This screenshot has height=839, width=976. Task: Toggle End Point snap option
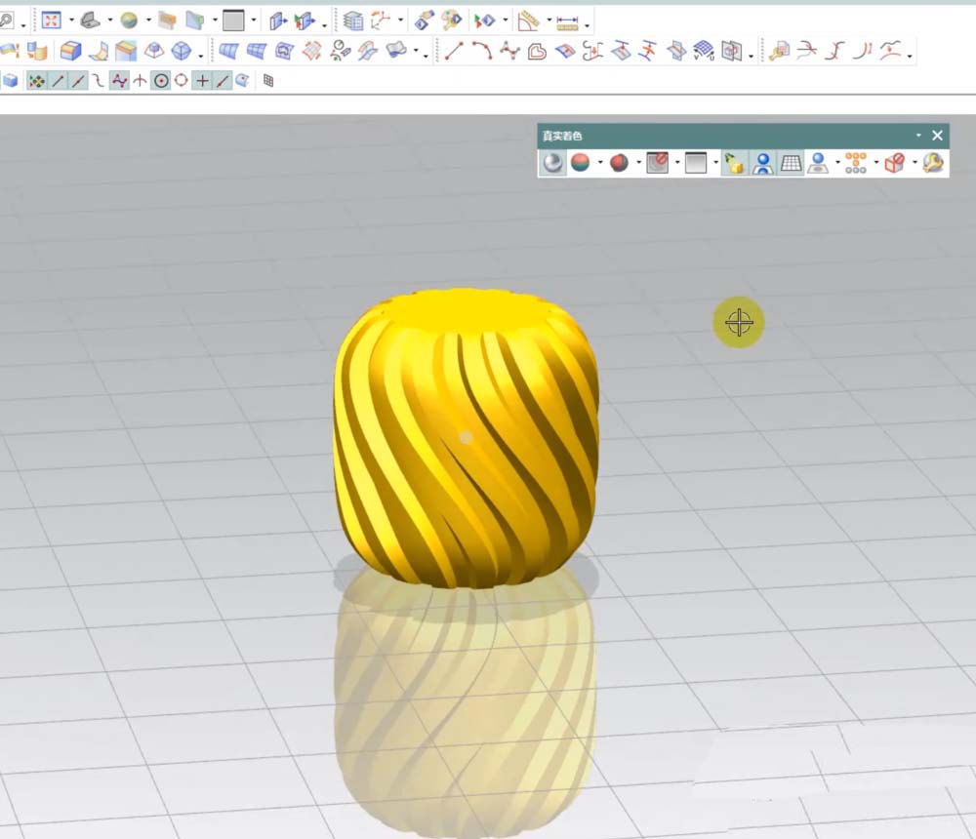click(x=58, y=80)
